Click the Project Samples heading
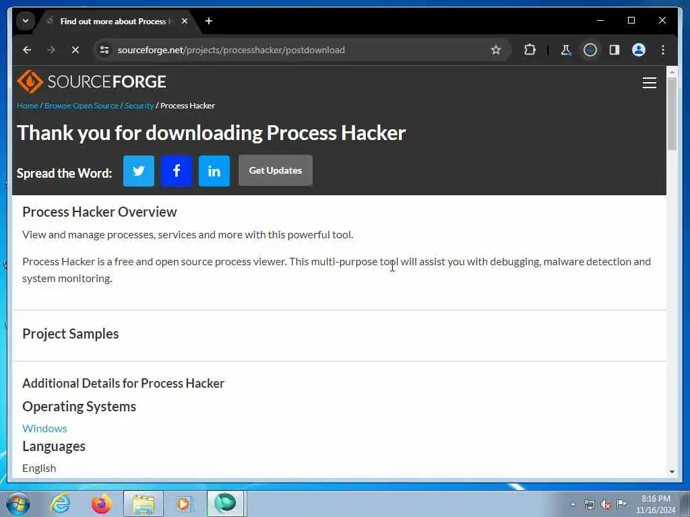 pos(70,334)
